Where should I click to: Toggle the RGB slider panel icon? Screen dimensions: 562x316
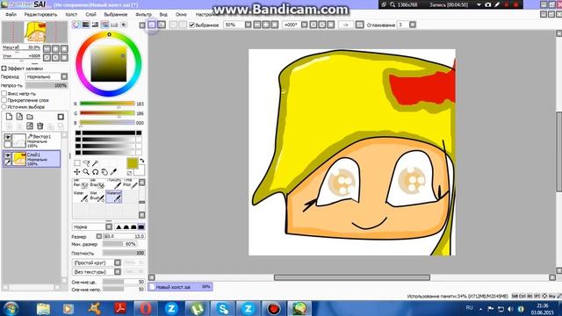click(x=86, y=25)
